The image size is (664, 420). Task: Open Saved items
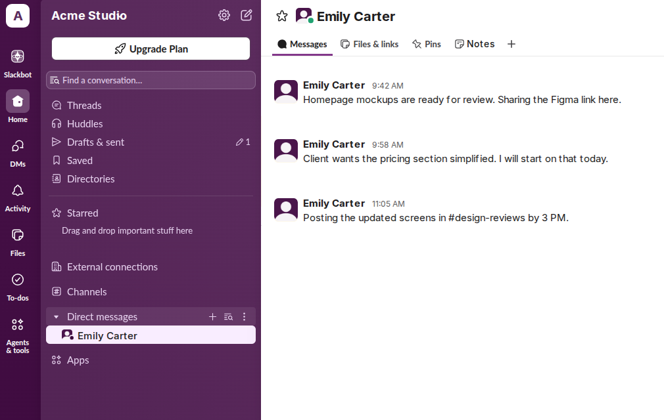tap(151, 161)
